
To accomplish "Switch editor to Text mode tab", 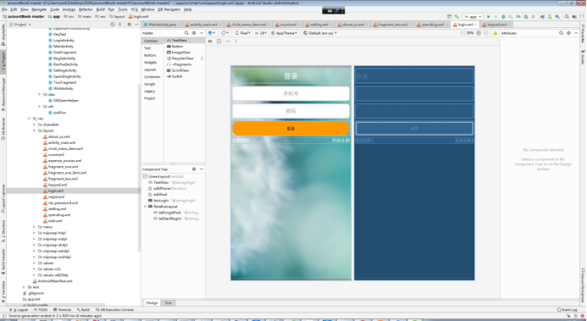I will tap(168, 302).
